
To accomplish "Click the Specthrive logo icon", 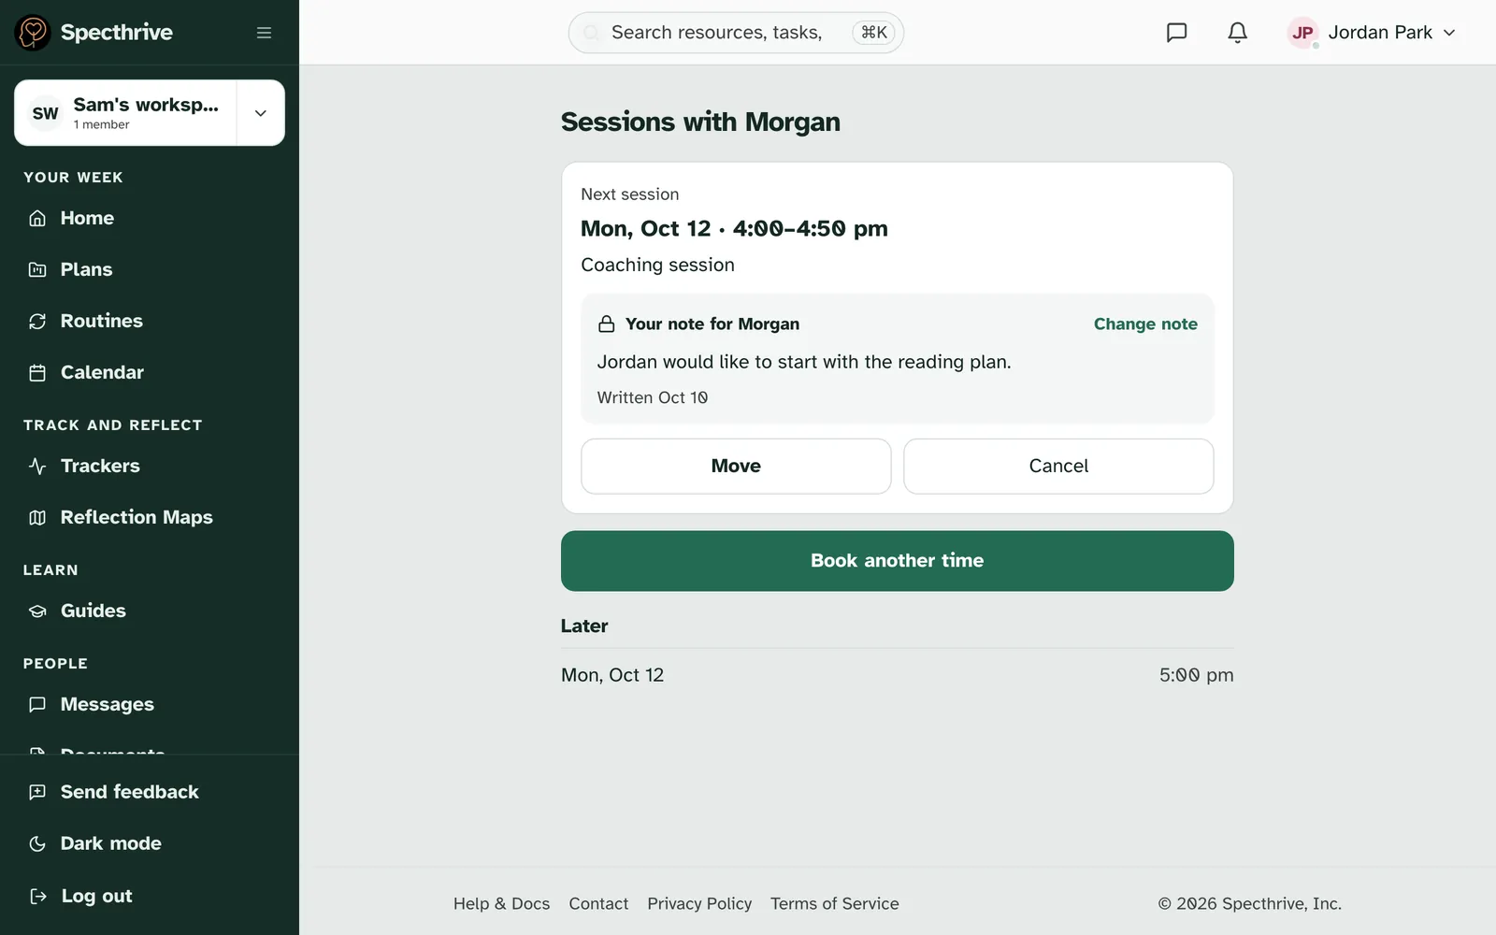I will pyautogui.click(x=33, y=33).
